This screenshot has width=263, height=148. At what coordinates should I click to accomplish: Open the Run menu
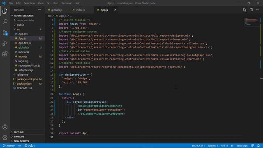click(56, 3)
